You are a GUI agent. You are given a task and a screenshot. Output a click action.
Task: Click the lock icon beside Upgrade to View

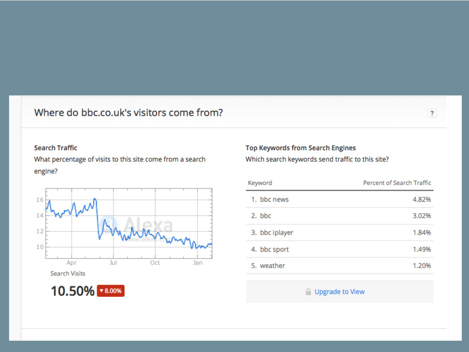pyautogui.click(x=308, y=291)
